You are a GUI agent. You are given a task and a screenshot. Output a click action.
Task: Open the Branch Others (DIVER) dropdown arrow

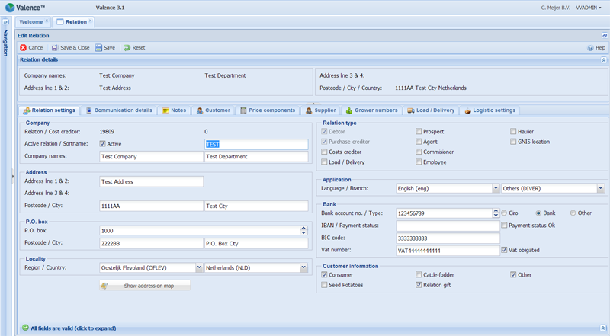[601, 189]
